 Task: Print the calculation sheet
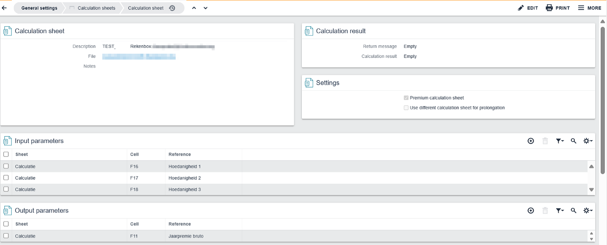tap(558, 8)
